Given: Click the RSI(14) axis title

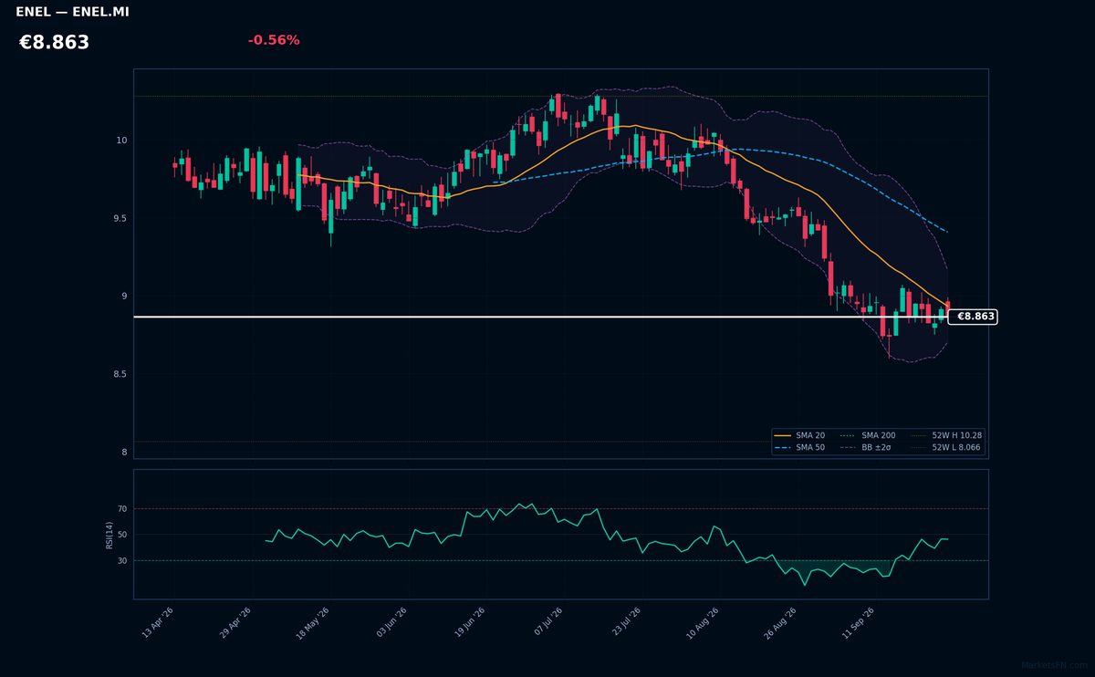Looking at the screenshot, I should [x=109, y=536].
